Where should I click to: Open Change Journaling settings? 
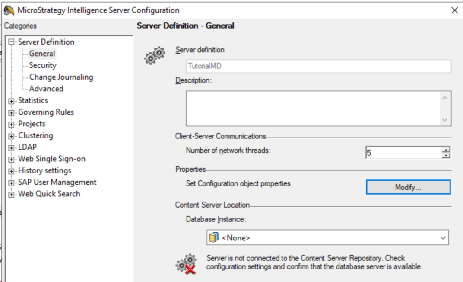pos(61,77)
